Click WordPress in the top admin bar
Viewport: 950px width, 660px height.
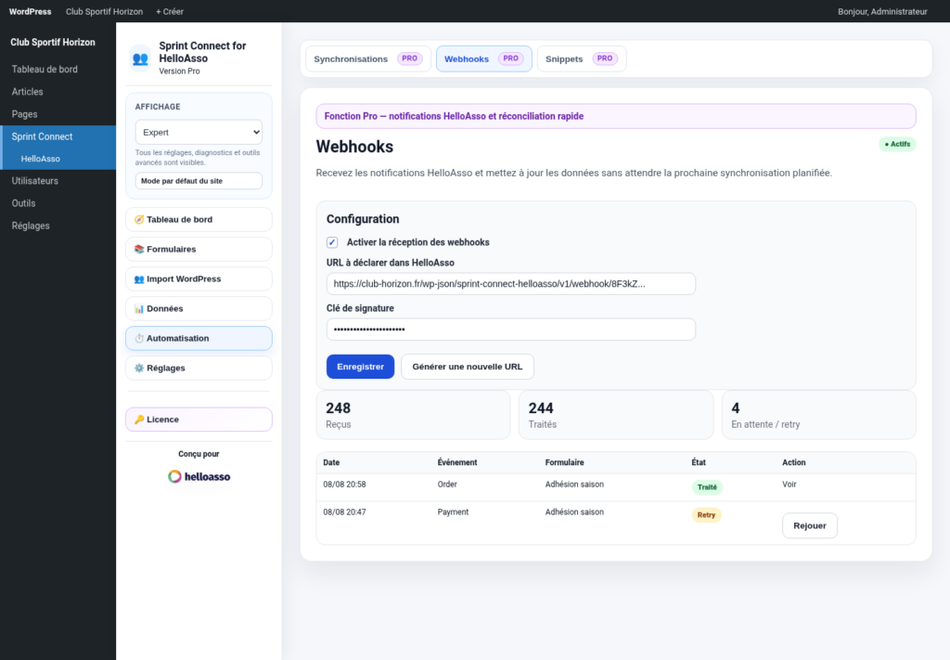point(30,11)
